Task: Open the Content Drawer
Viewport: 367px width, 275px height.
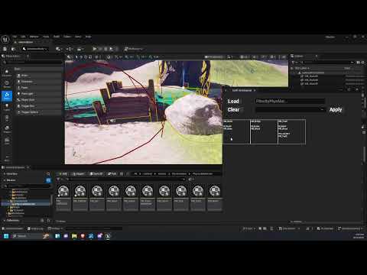Action: (x=12, y=228)
